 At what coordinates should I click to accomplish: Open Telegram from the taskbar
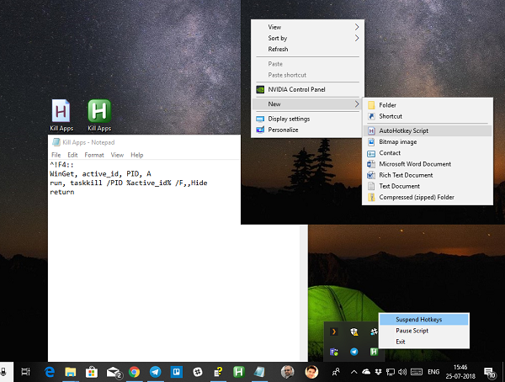click(x=156, y=371)
